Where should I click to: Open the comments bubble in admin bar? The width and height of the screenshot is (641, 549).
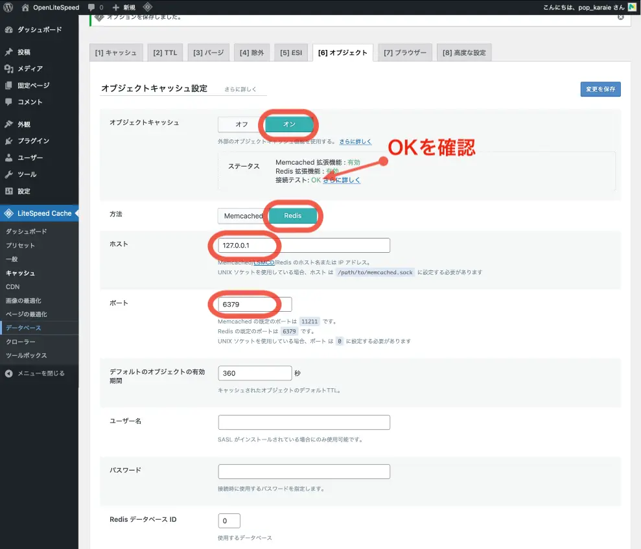96,7
